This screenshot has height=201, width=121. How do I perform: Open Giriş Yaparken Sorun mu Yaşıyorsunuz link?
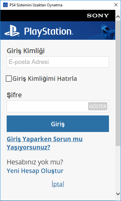(45, 143)
